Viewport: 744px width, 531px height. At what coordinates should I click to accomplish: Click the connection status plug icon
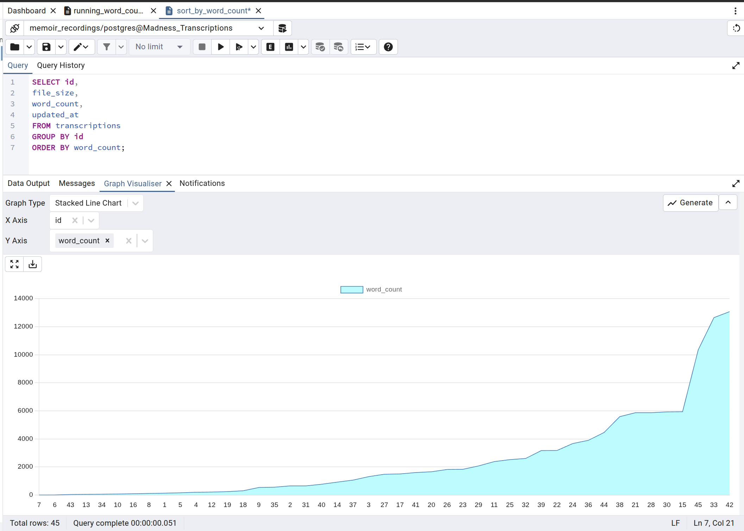(15, 28)
